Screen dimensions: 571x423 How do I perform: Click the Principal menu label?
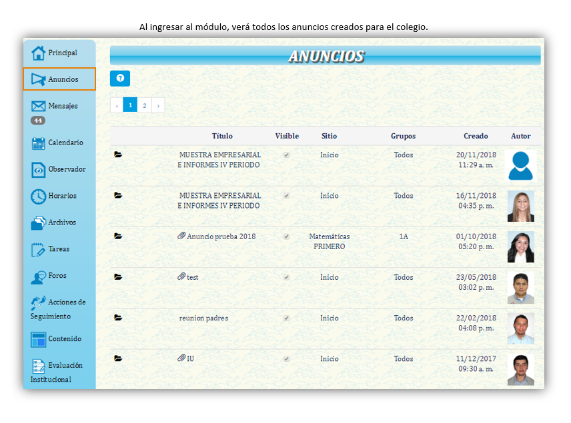[x=63, y=53]
